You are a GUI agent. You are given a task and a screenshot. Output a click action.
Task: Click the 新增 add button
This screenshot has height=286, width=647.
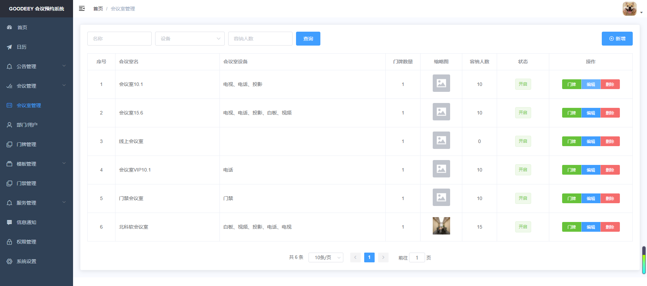coord(617,39)
